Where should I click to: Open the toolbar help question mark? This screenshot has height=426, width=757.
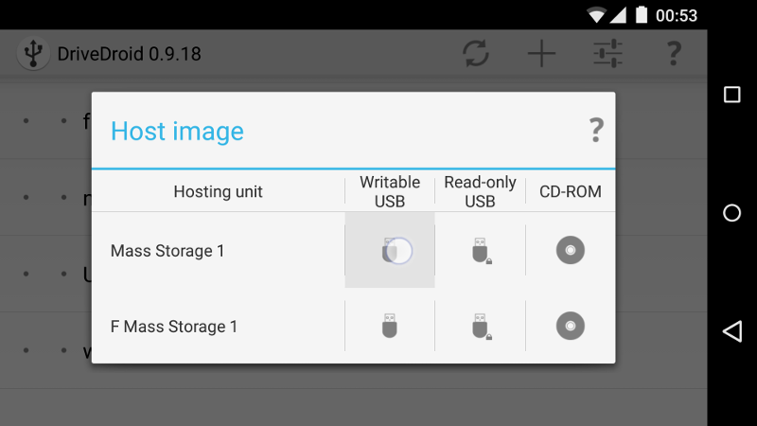point(673,53)
